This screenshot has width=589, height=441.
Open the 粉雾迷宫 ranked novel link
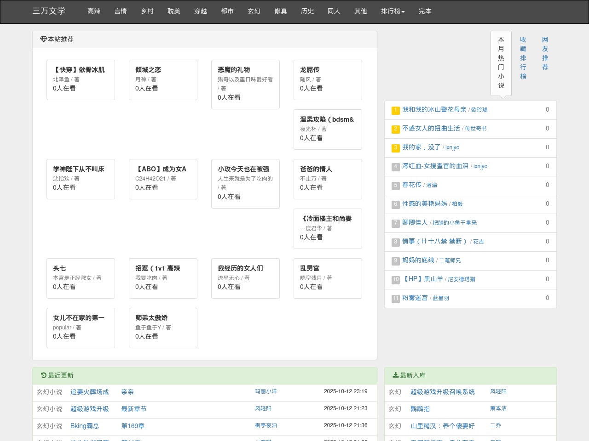click(x=415, y=298)
